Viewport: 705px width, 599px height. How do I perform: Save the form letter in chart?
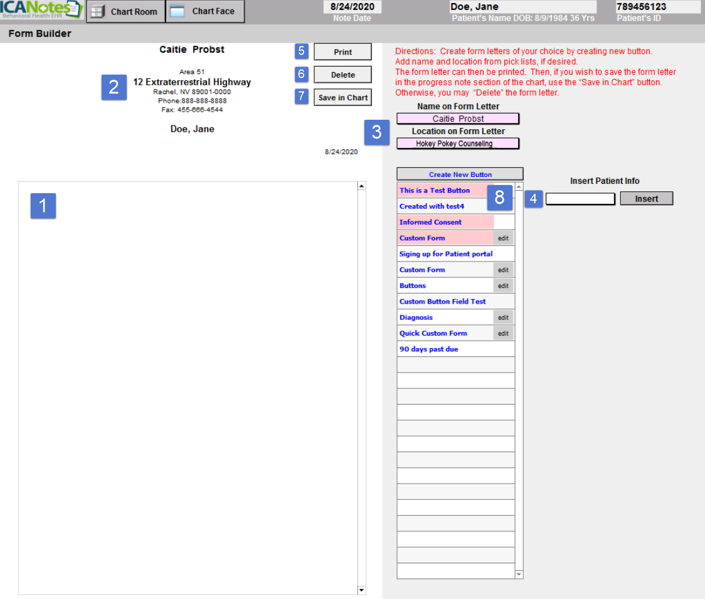pos(342,97)
